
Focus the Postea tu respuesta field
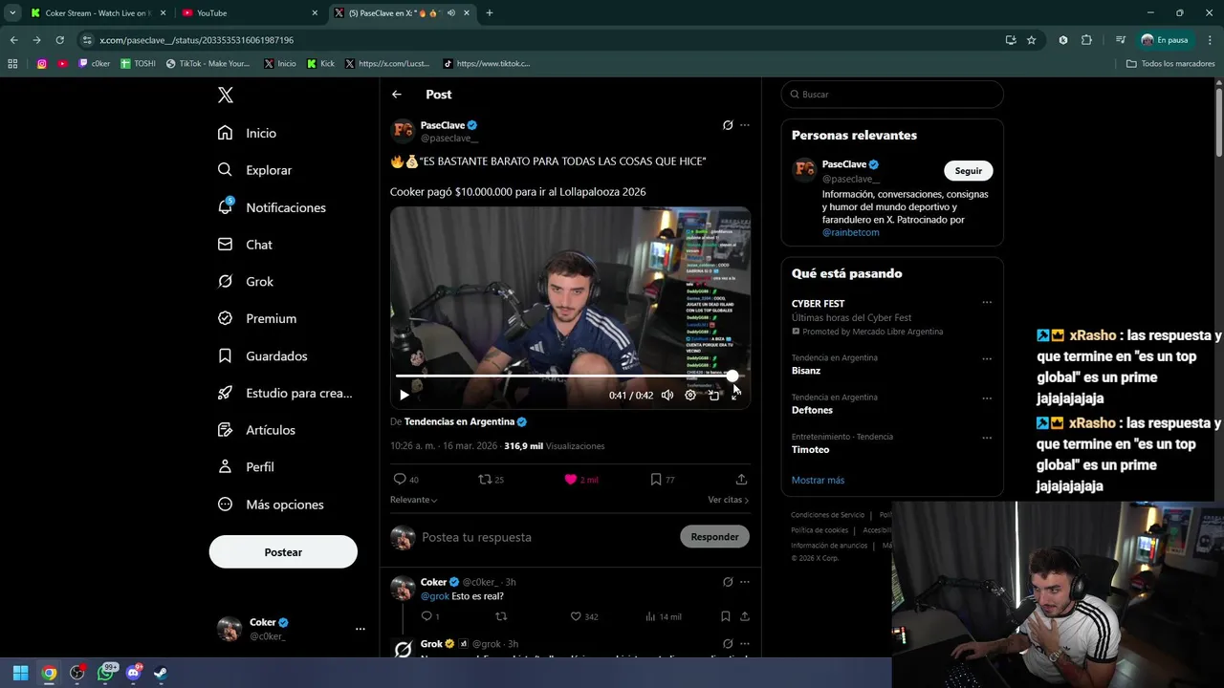(x=545, y=537)
